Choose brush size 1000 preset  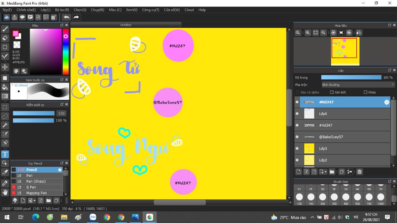[381, 199]
